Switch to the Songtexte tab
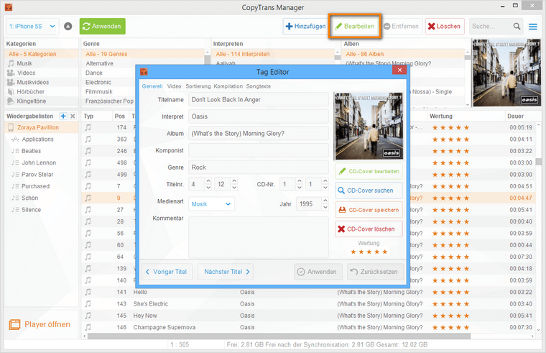The image size is (546, 353). pos(259,86)
